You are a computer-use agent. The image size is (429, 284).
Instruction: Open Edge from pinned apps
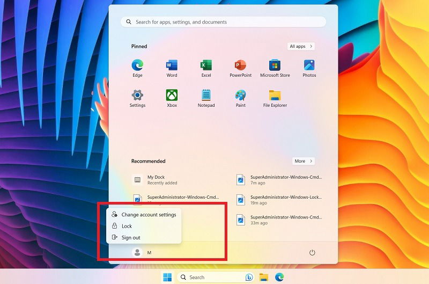point(137,68)
